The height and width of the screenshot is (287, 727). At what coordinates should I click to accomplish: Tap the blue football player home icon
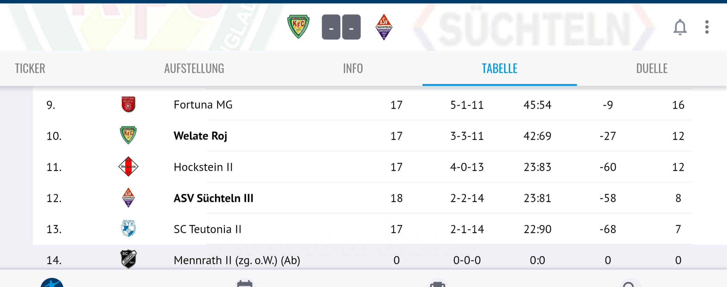[x=52, y=283]
